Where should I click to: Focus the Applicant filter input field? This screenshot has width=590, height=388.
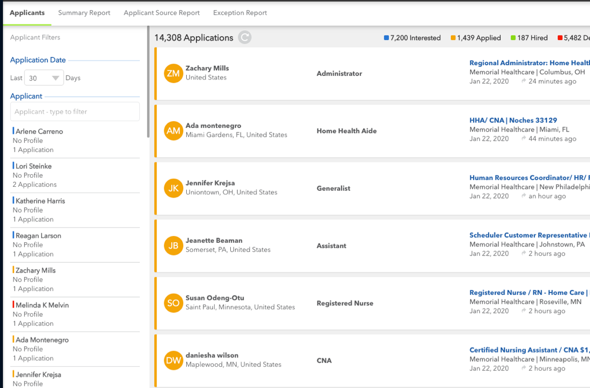[75, 111]
